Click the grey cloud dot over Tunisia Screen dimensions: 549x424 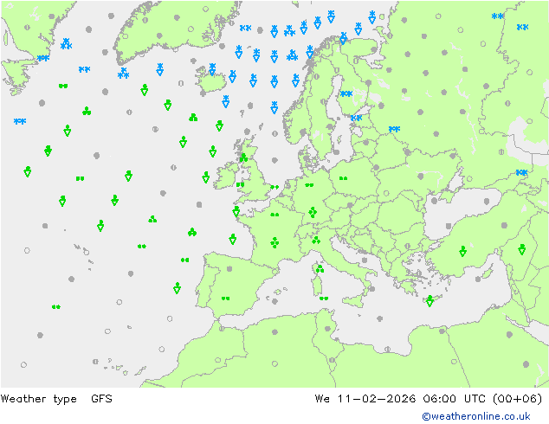pyautogui.click(x=327, y=329)
